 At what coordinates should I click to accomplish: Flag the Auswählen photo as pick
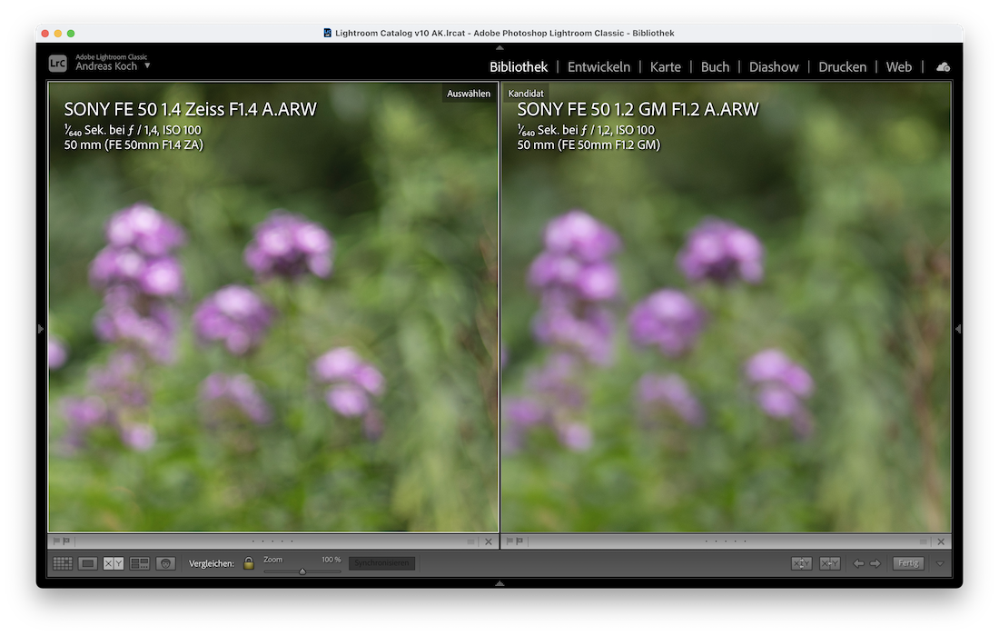[54, 541]
